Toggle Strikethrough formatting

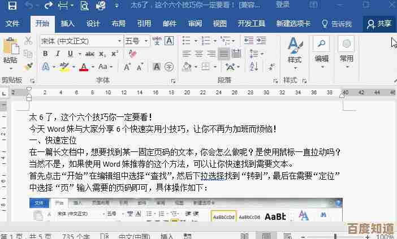tap(90, 54)
